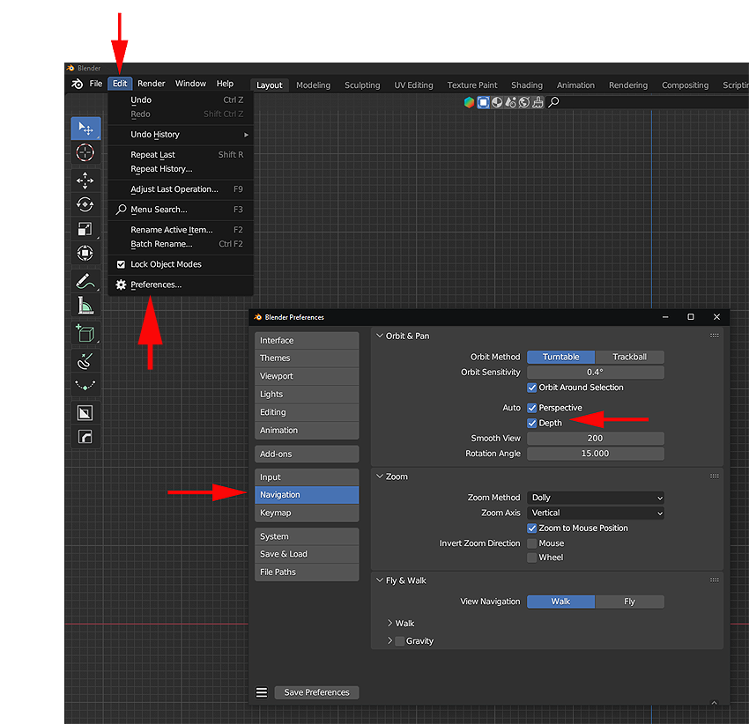Open the Edit menu
The image size is (749, 724).
click(120, 84)
